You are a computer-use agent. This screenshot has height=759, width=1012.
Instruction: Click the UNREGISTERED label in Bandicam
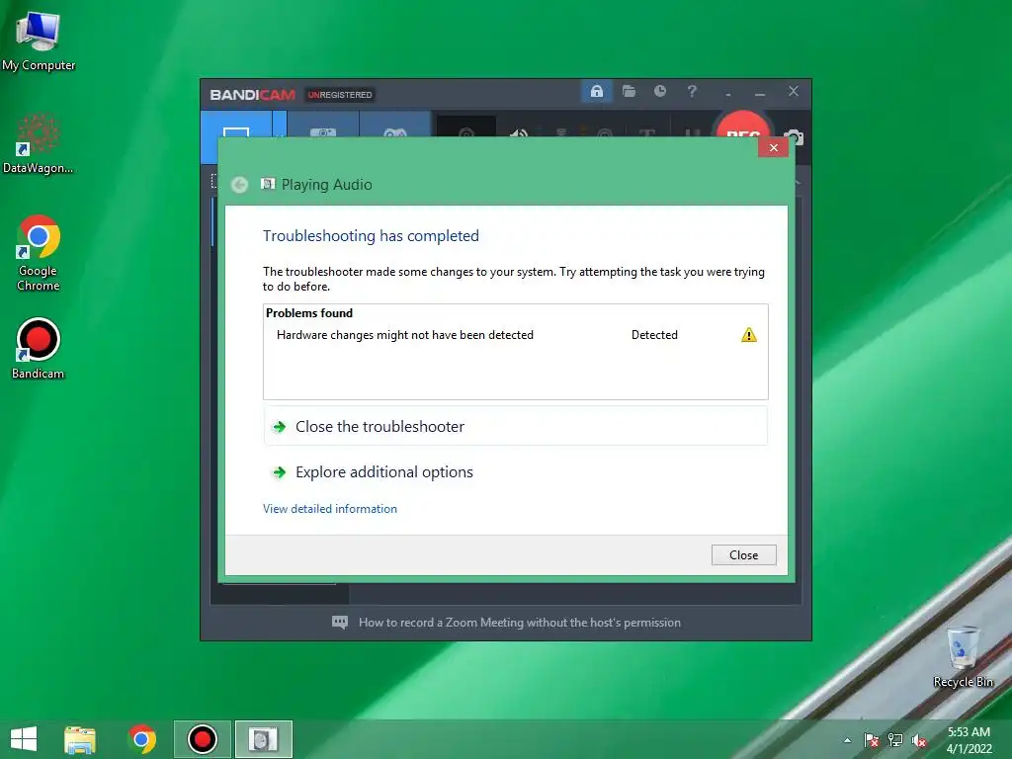[x=340, y=95]
